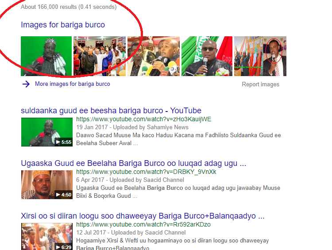The image size is (332, 250).
Task: Click the 'Hogaamiye Xirsi & Wefti' snippet text
Action: click(x=172, y=244)
